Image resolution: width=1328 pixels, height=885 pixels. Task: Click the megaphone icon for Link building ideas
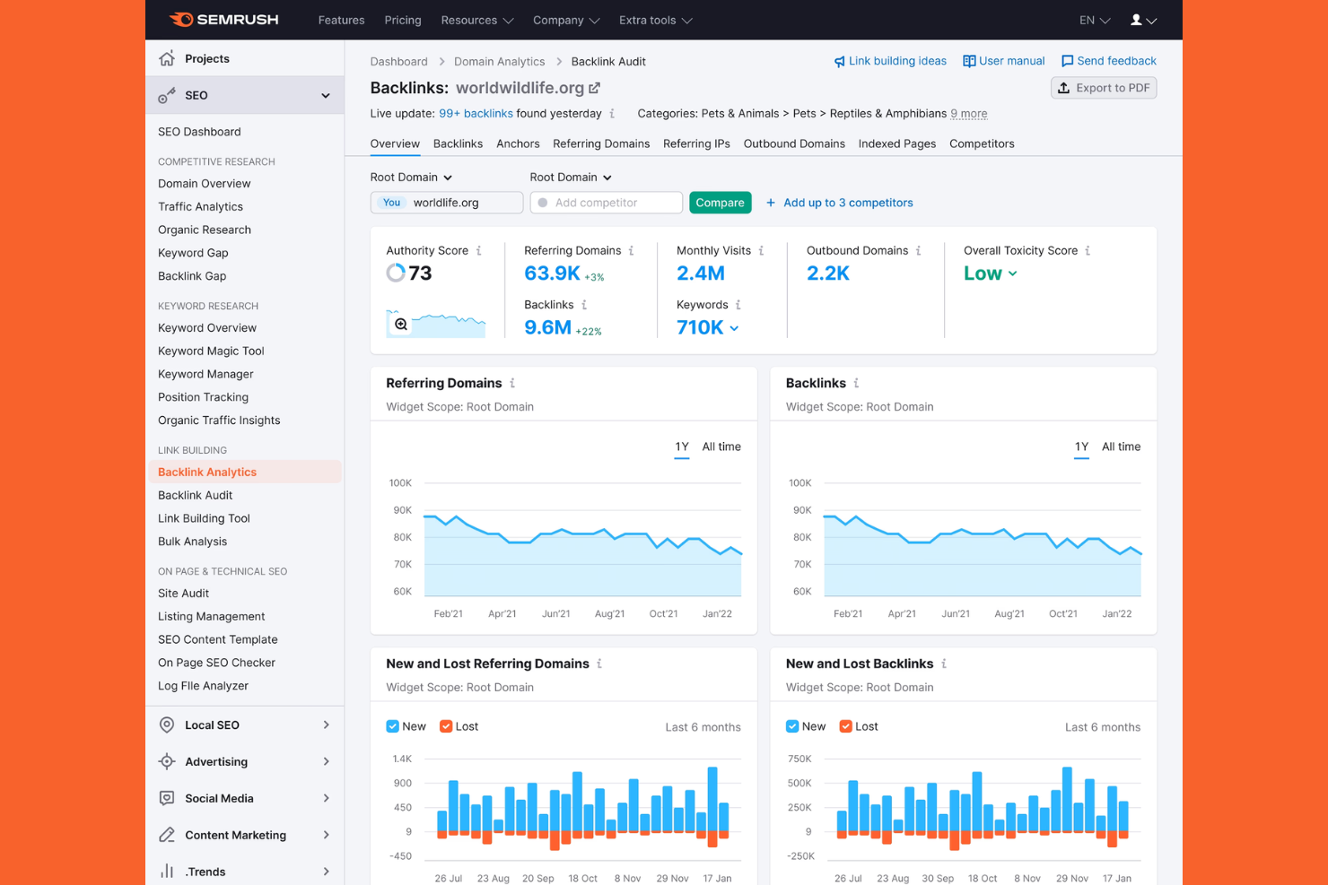[839, 62]
